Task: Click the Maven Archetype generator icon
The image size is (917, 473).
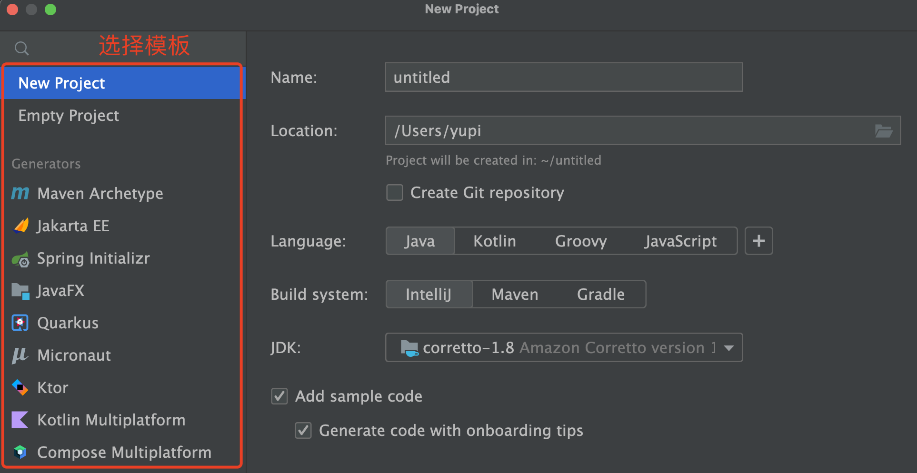Action: [x=20, y=193]
